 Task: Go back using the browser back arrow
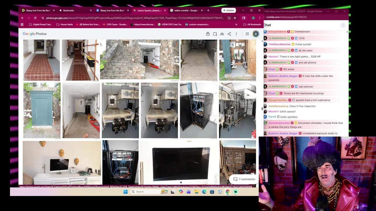(22, 18)
